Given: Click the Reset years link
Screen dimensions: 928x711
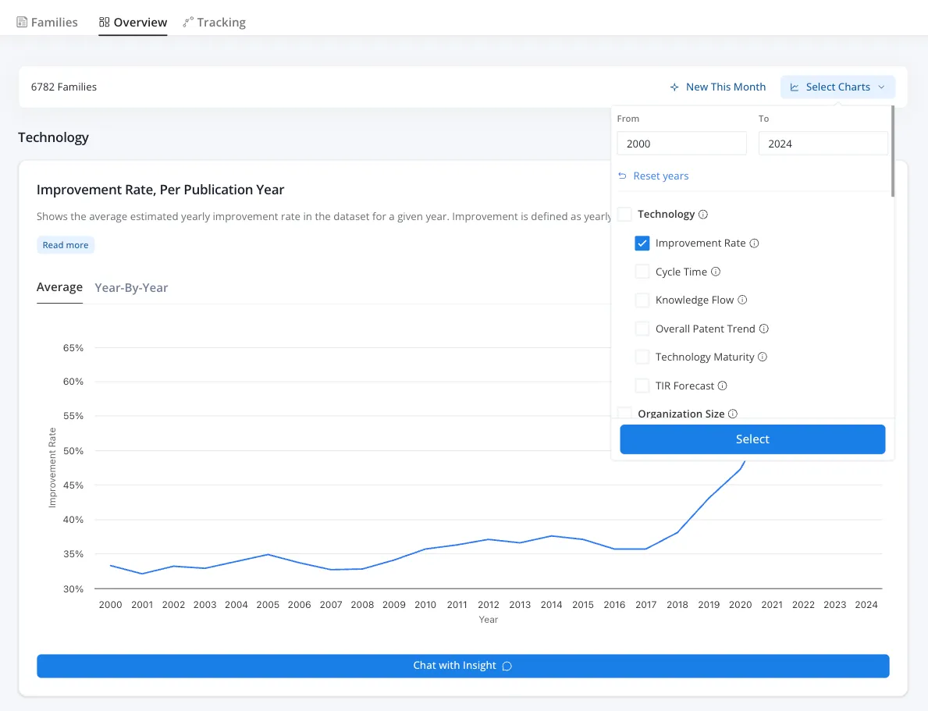Looking at the screenshot, I should [x=653, y=176].
